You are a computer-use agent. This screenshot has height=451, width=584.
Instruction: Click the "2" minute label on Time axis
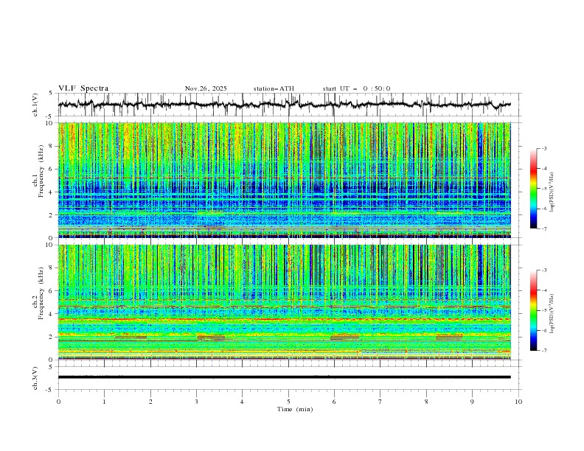coord(150,402)
